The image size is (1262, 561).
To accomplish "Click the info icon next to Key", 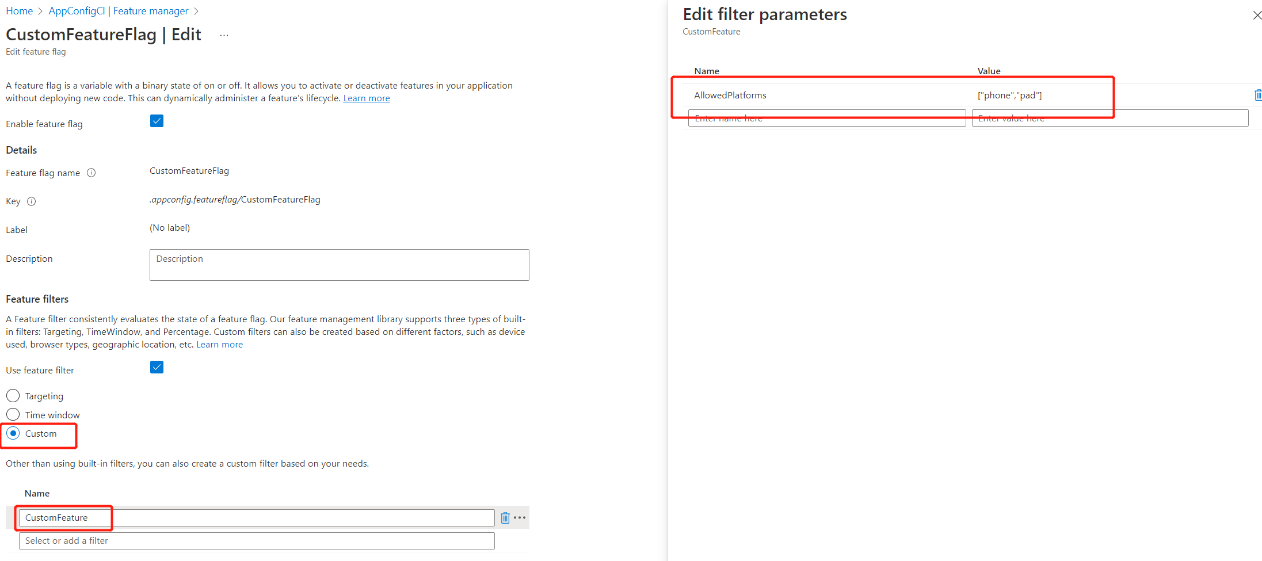I will coord(32,201).
